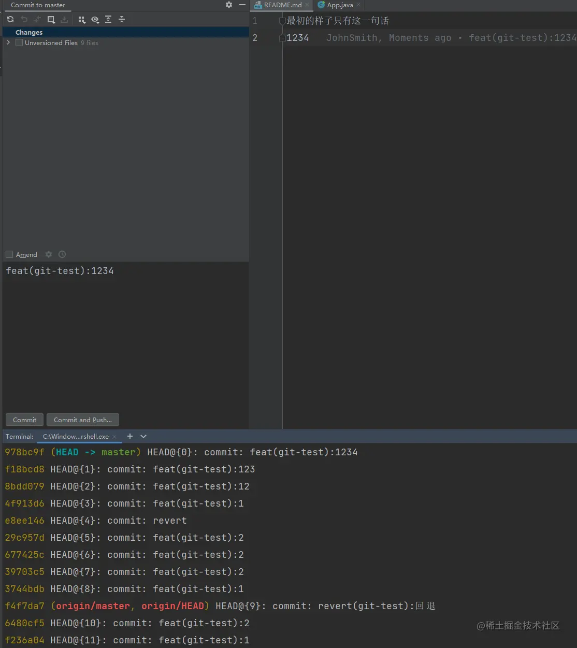Open the View Options eye icon
Image resolution: width=577 pixels, height=648 pixels.
click(95, 19)
